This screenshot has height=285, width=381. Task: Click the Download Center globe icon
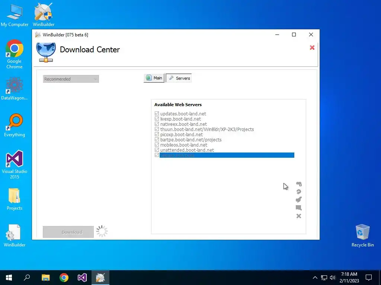pyautogui.click(x=46, y=52)
